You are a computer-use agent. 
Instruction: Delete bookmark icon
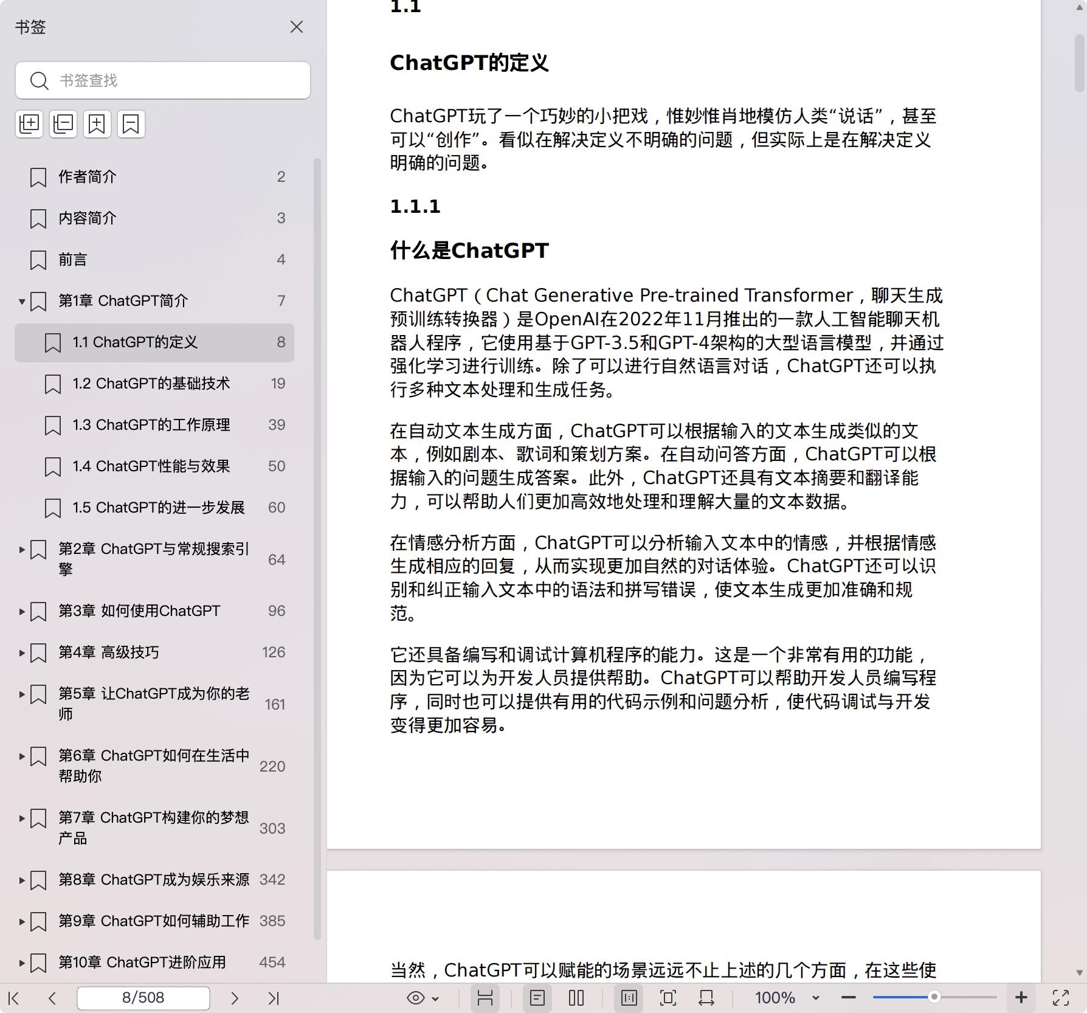coord(131,124)
